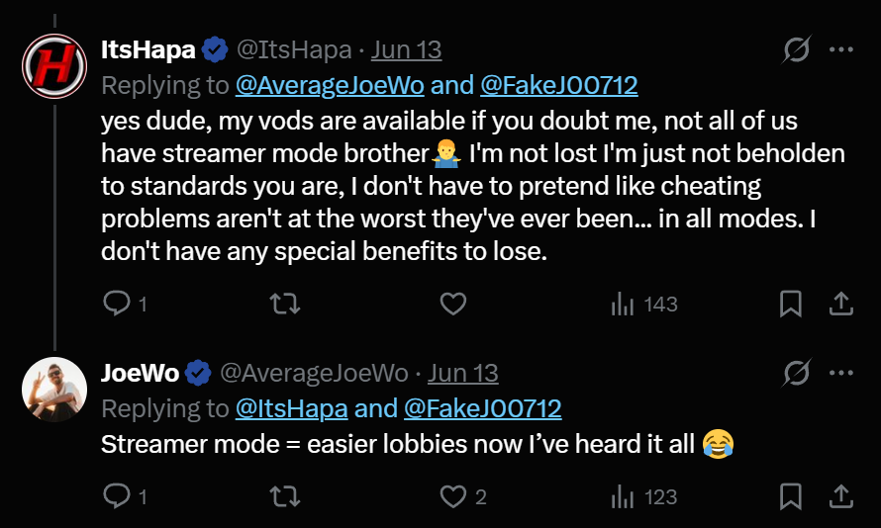881x528 pixels.
Task: Open more options menu on JoeWo's tweet
Action: point(841,373)
